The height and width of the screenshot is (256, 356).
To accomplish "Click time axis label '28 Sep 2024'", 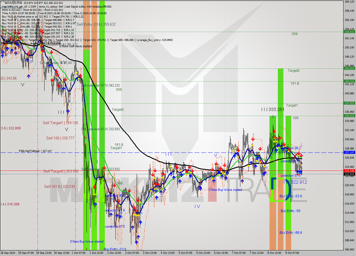I will click(x=8, y=253).
